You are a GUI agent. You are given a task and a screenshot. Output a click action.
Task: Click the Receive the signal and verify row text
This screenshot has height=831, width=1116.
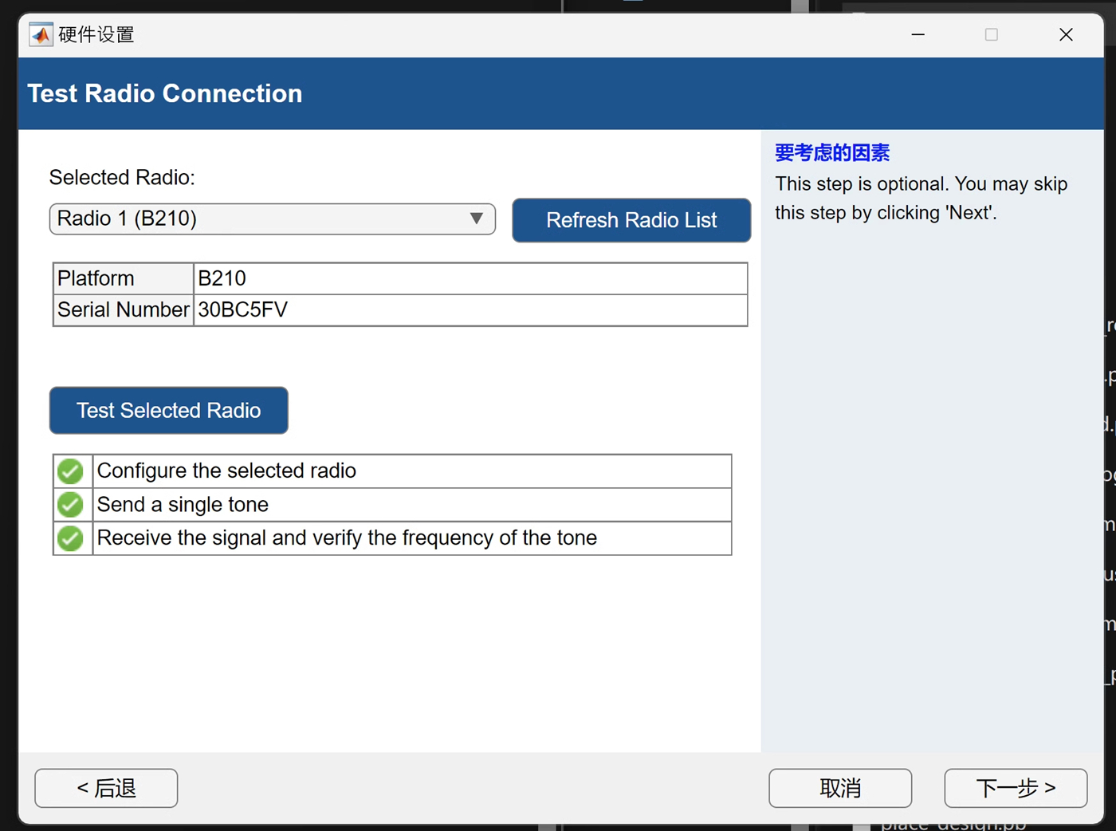347,538
